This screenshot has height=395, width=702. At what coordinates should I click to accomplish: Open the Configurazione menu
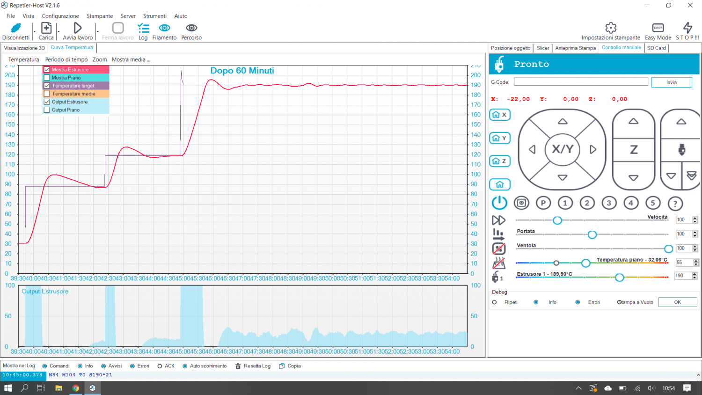point(60,16)
